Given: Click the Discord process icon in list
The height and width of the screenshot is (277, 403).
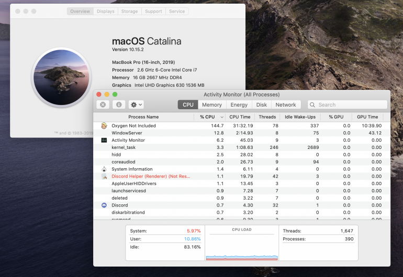Looking at the screenshot, I should point(104,205).
